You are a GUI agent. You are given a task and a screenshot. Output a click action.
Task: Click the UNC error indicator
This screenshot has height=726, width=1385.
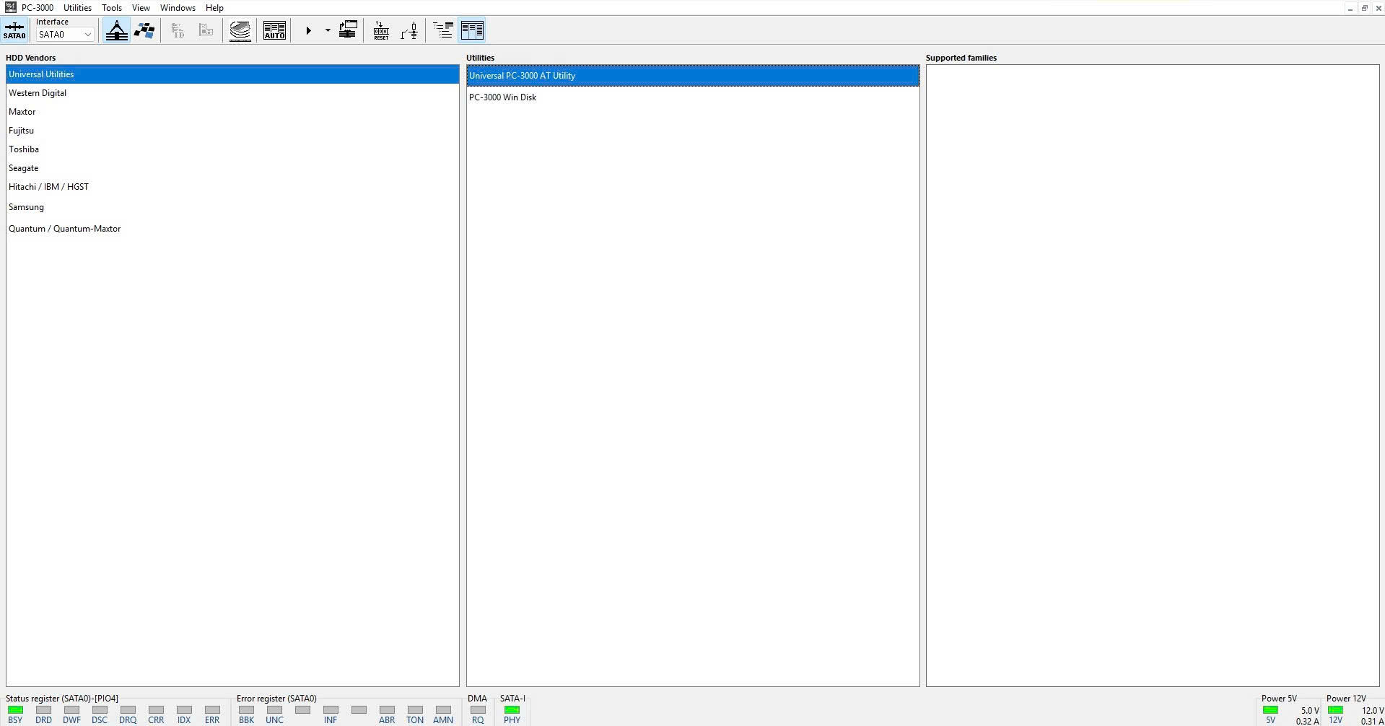tap(274, 710)
